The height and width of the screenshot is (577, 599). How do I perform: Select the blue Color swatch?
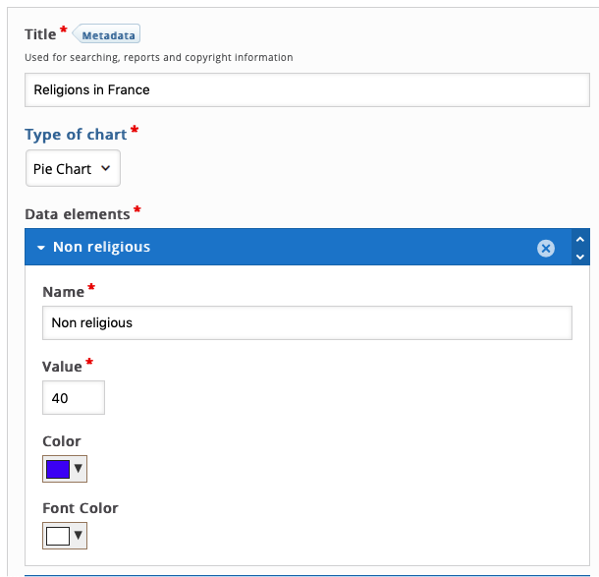click(x=58, y=469)
